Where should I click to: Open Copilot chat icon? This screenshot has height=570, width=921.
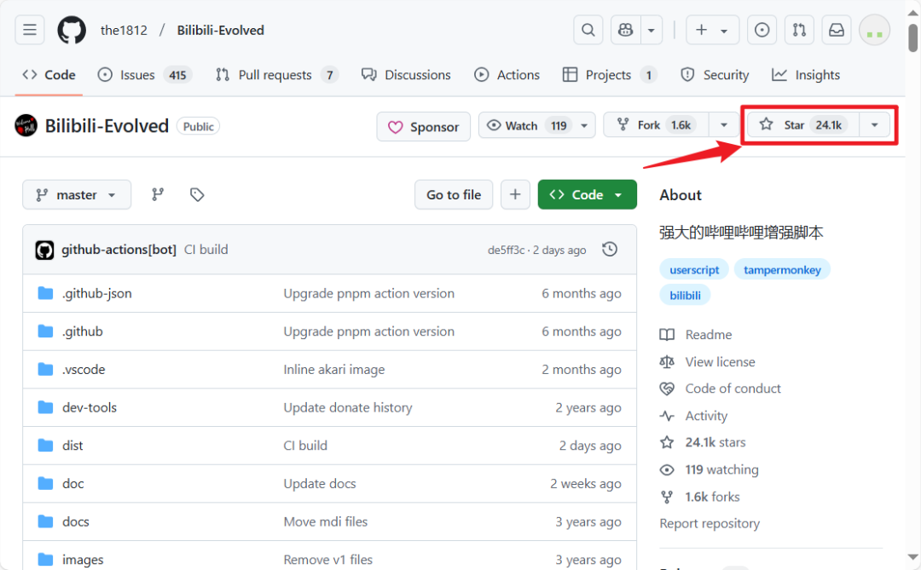(x=626, y=30)
